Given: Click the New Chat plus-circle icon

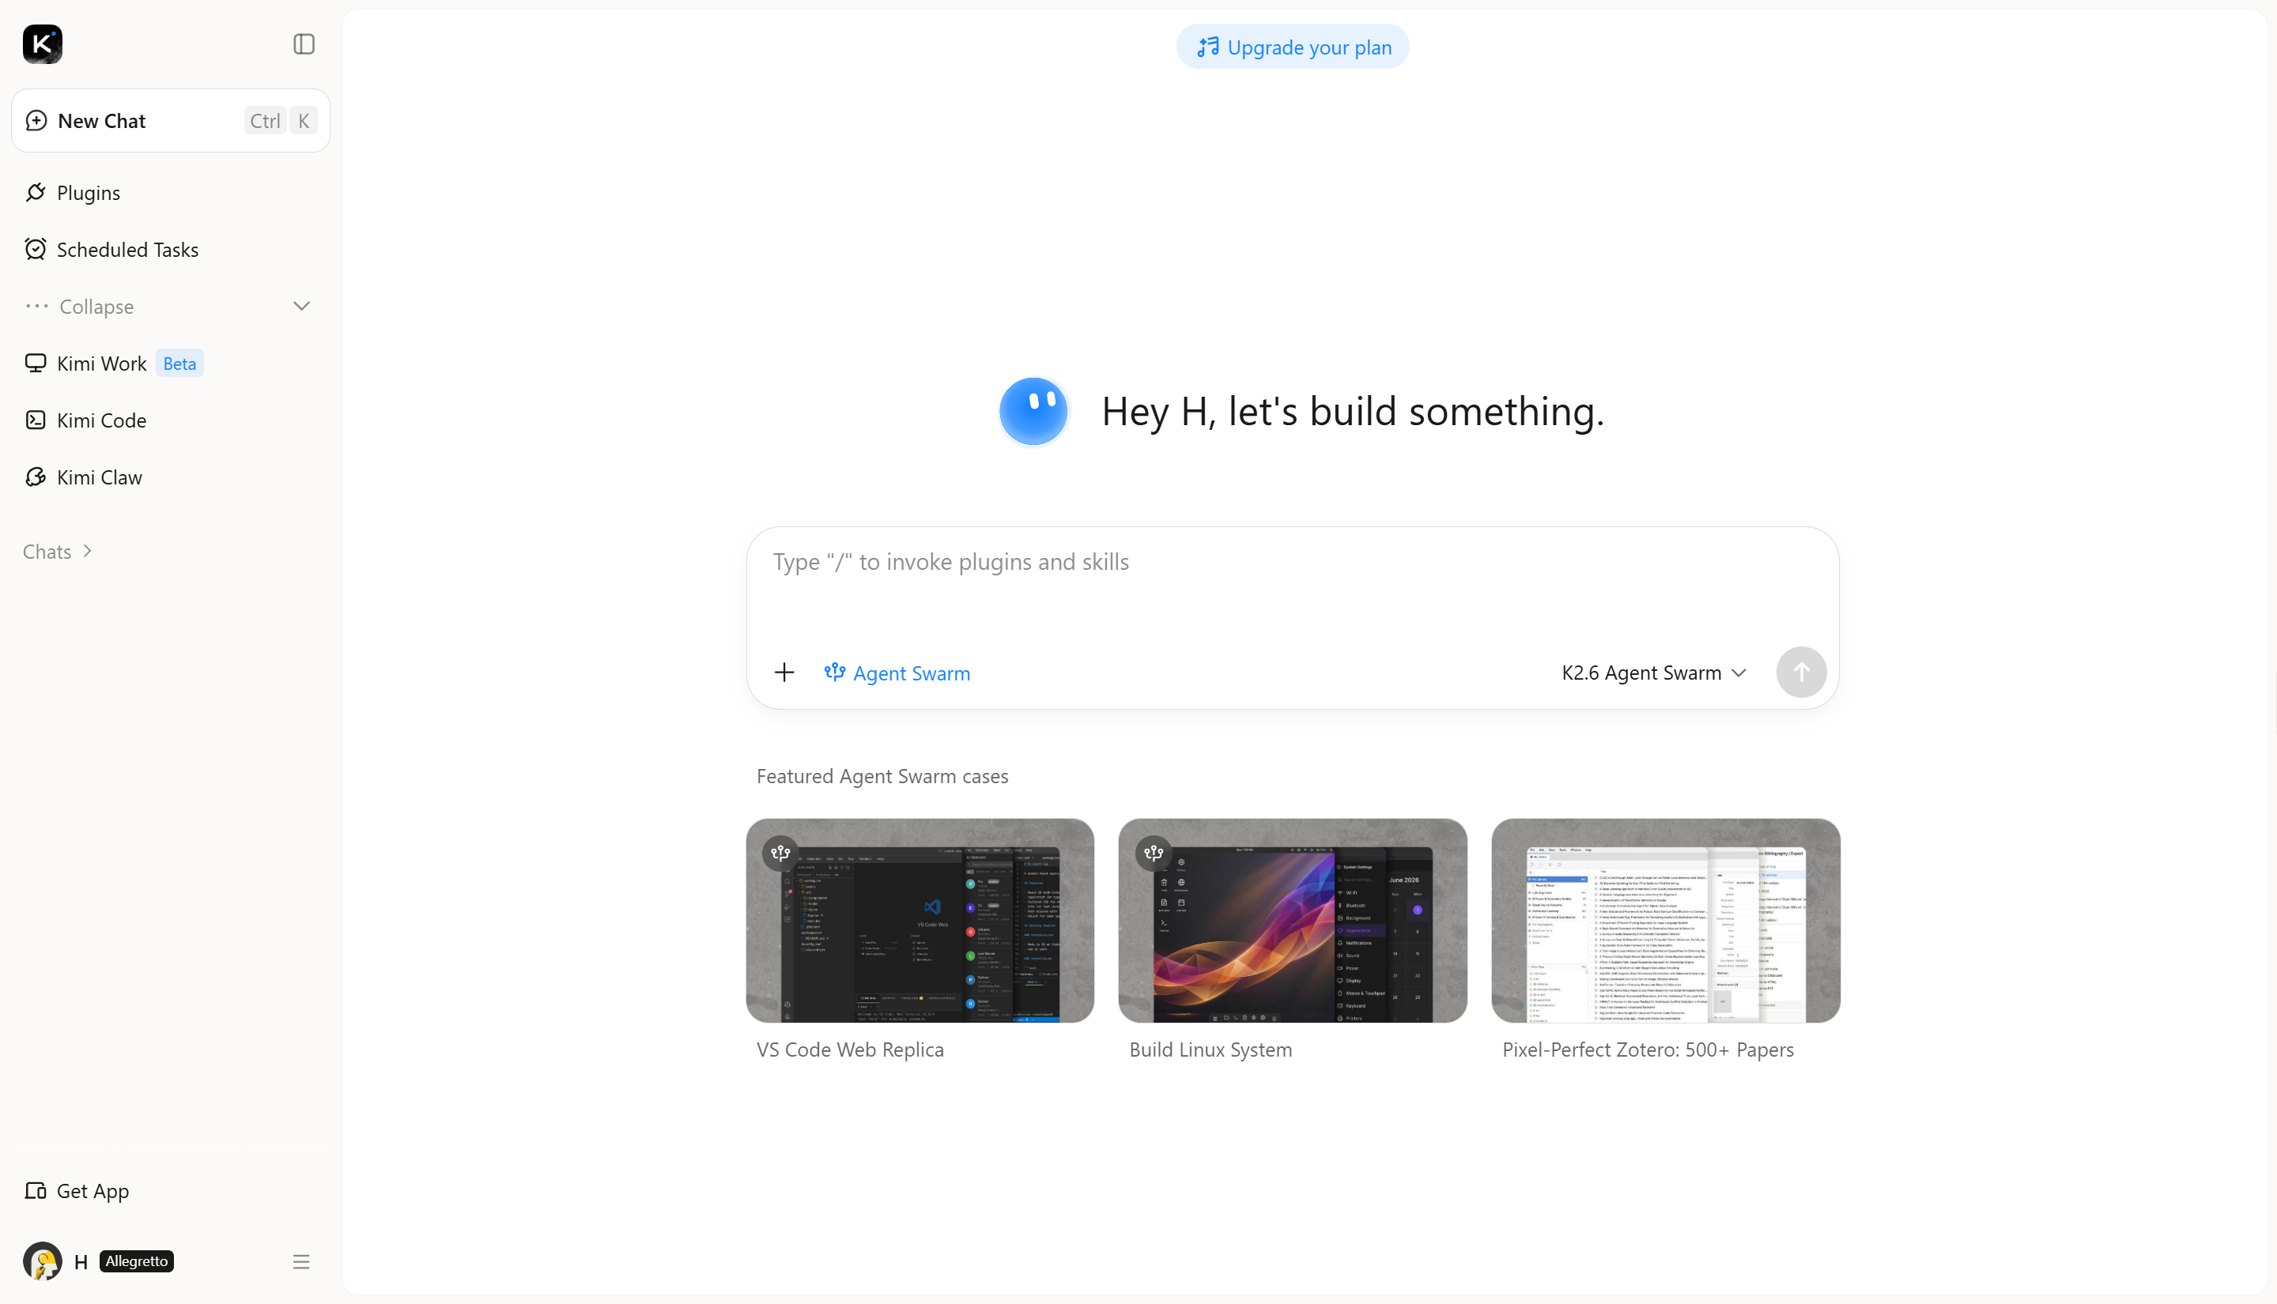Looking at the screenshot, I should (36, 121).
